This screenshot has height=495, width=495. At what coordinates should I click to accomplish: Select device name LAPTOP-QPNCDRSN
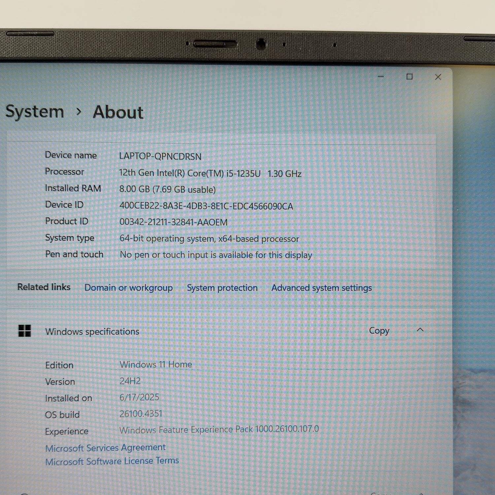[x=160, y=156]
